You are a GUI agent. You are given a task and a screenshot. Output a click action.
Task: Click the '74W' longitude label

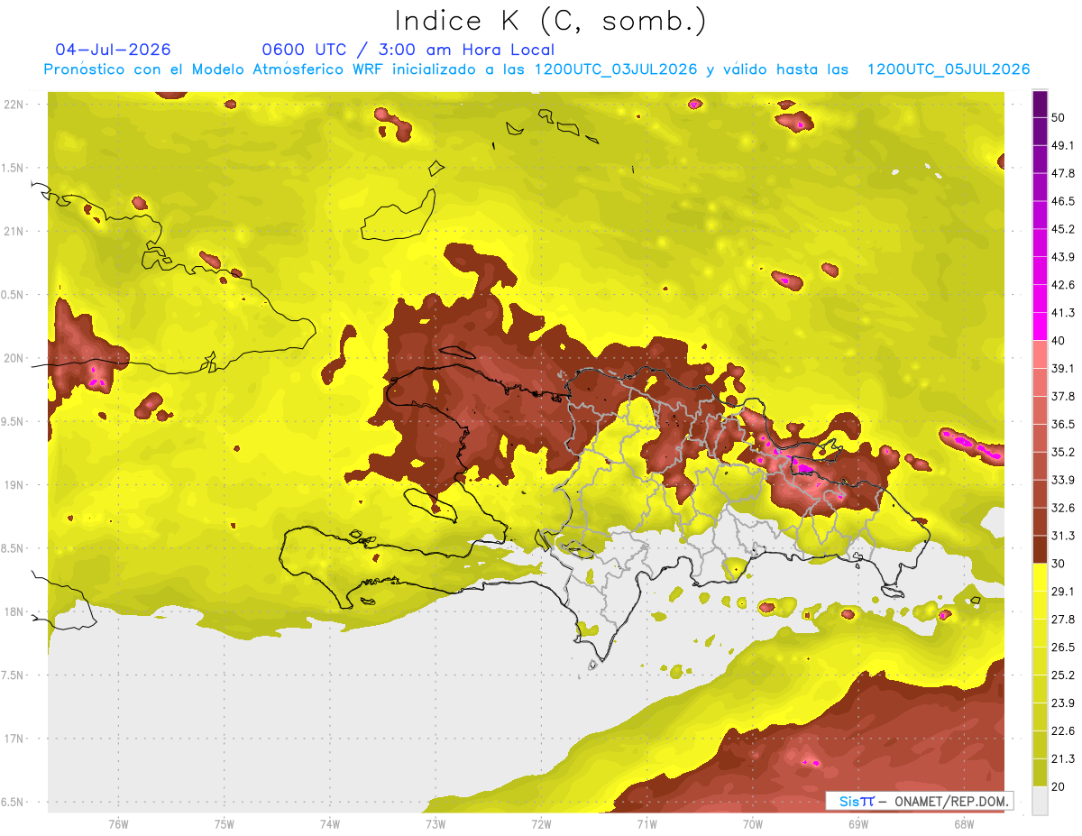(330, 823)
